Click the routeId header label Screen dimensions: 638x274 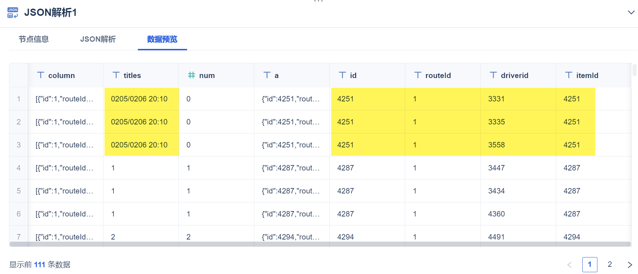point(438,76)
